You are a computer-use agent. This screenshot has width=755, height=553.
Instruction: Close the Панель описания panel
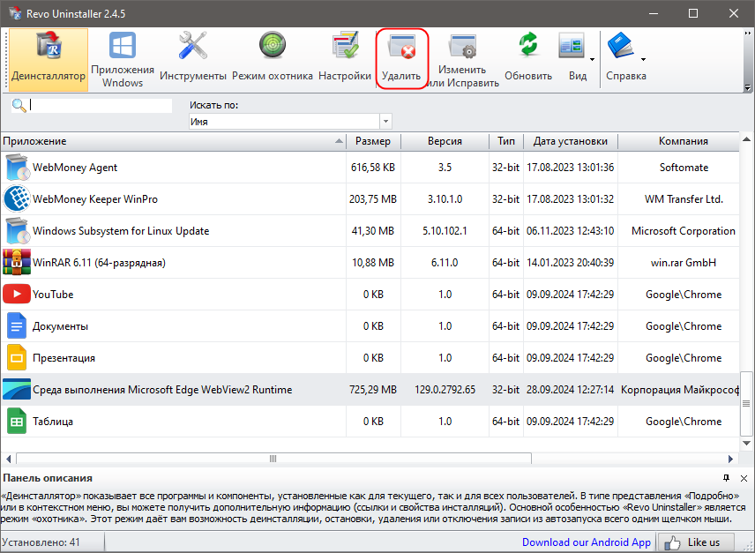point(744,478)
